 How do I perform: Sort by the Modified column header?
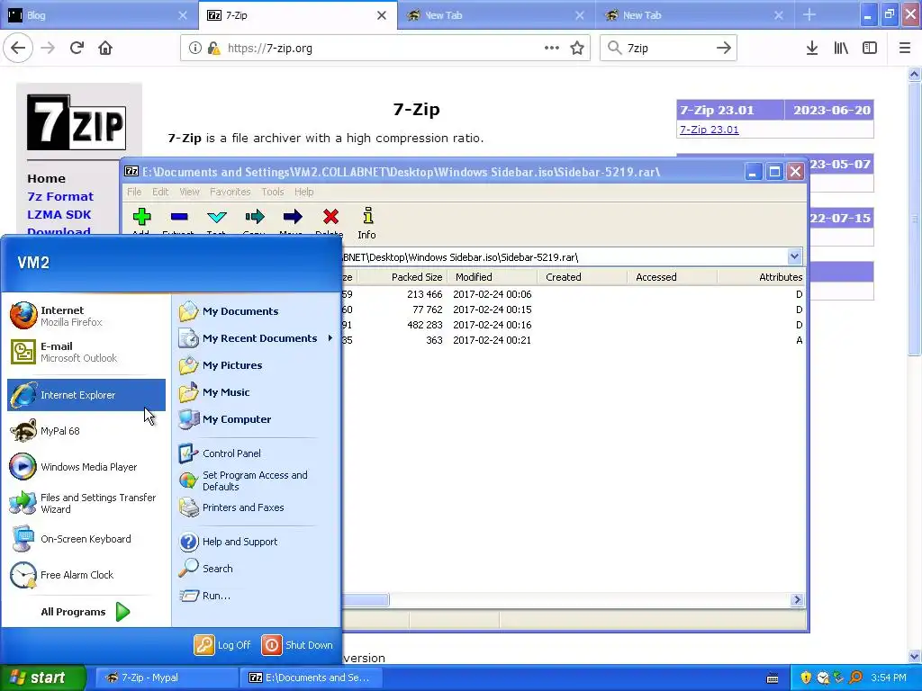point(493,277)
